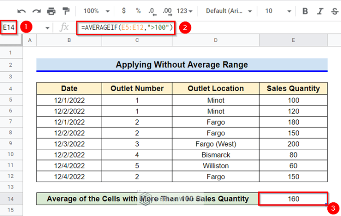Click the fx function icon

coord(64,28)
